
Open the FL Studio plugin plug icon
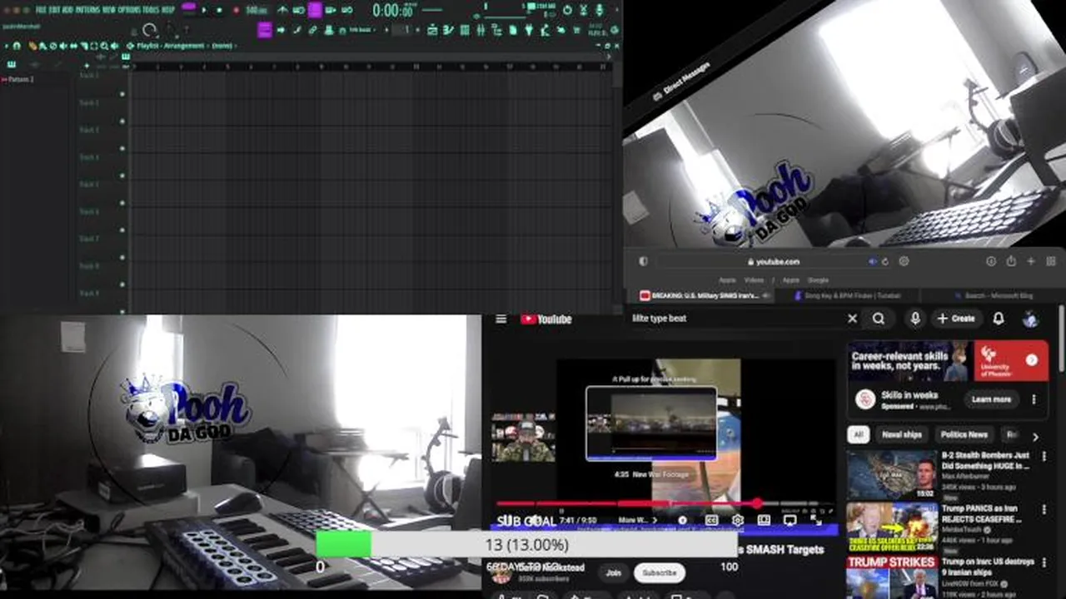[x=528, y=30]
